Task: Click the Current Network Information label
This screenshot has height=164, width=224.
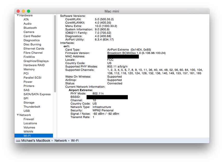Action: (85, 87)
